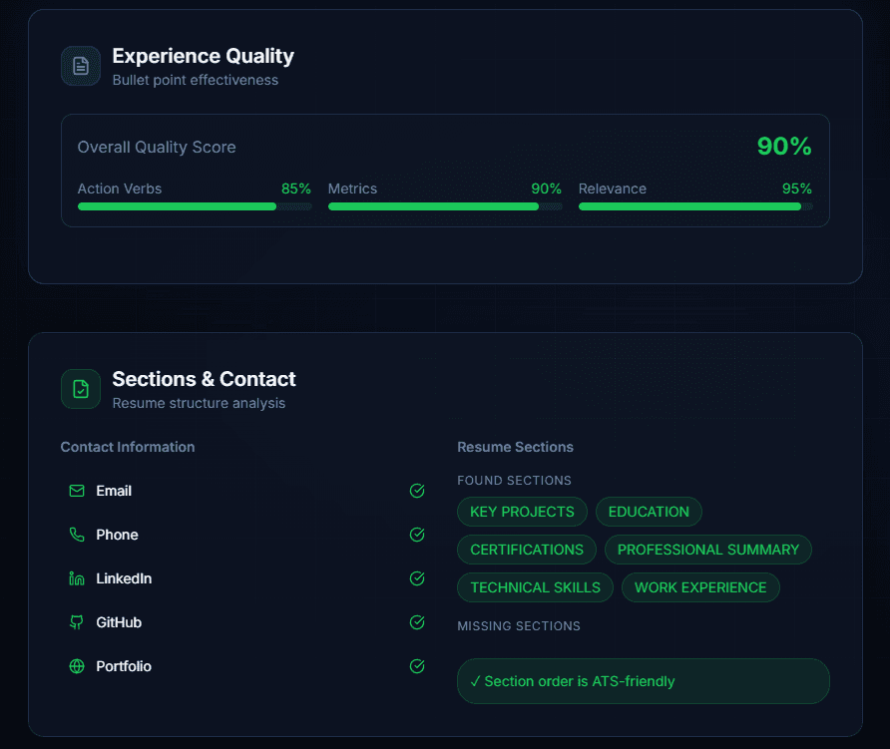The width and height of the screenshot is (890, 749).
Task: Click the Phone handset icon
Action: pyautogui.click(x=76, y=535)
